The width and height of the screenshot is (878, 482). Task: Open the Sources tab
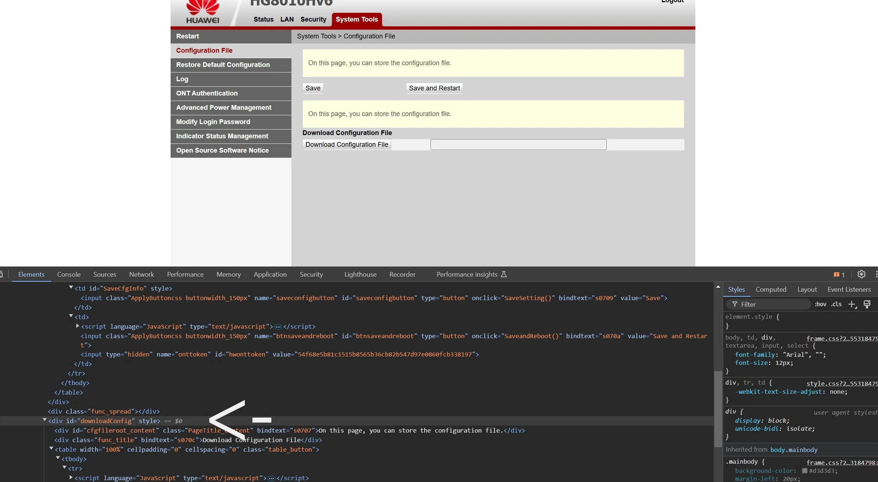[x=105, y=274]
